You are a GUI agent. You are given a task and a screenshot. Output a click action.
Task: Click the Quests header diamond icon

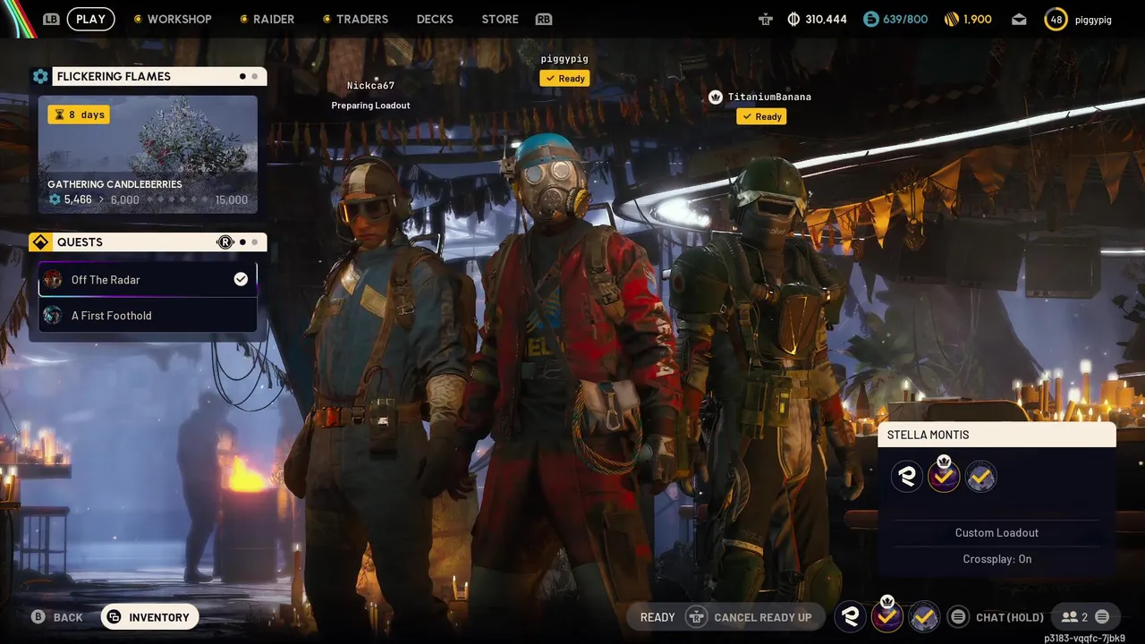pos(40,241)
